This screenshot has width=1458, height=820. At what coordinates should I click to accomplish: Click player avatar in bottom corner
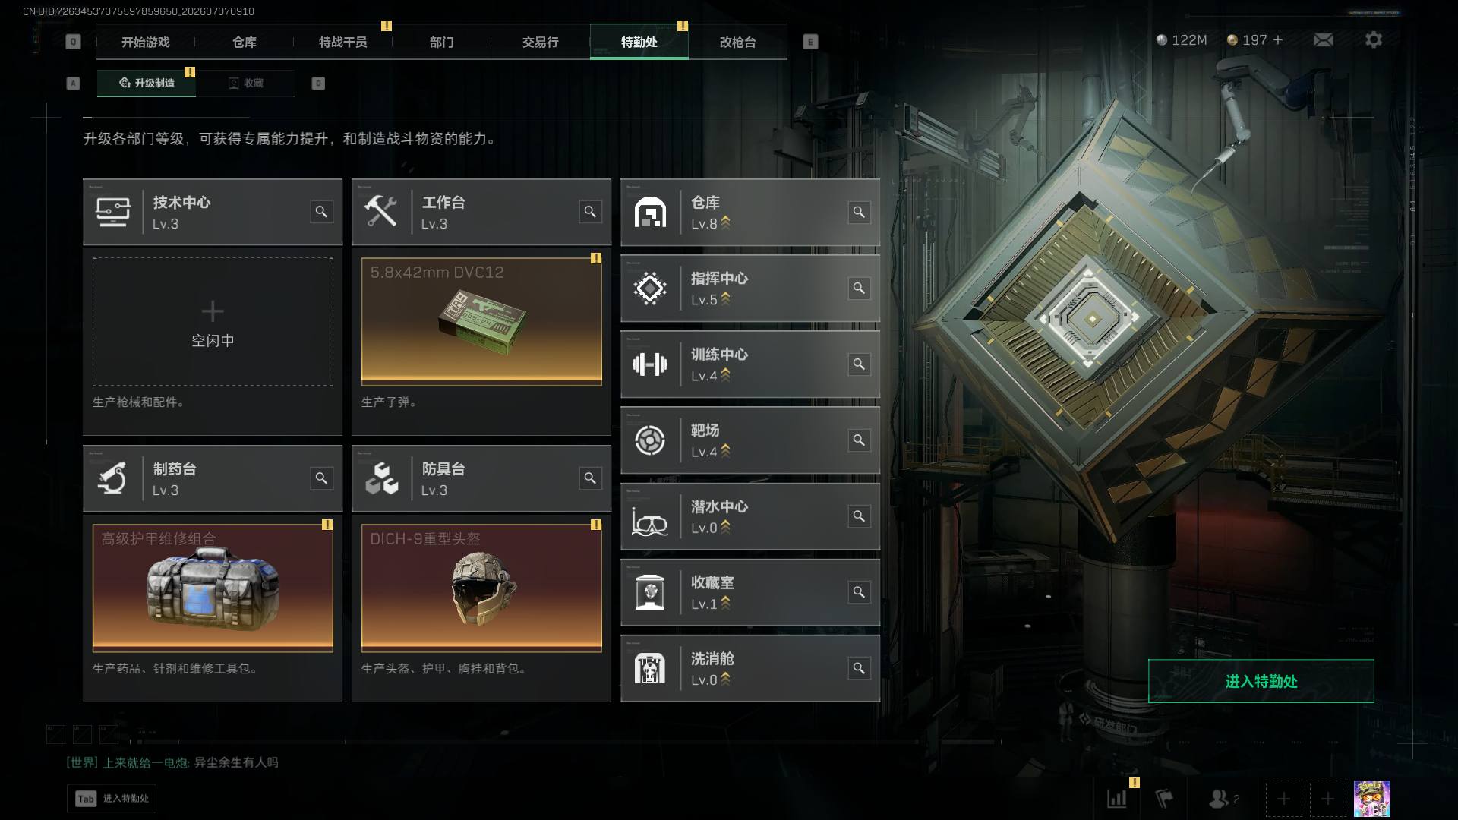[x=1372, y=799]
